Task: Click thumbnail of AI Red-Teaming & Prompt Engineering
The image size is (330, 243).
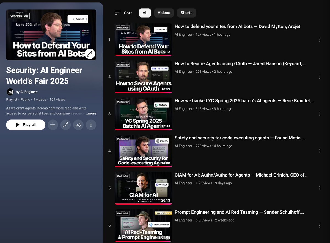Action: click(144, 225)
